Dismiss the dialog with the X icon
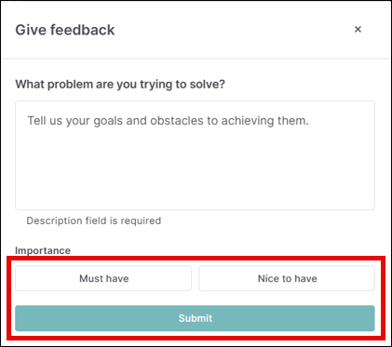The height and width of the screenshot is (347, 392). 358,30
